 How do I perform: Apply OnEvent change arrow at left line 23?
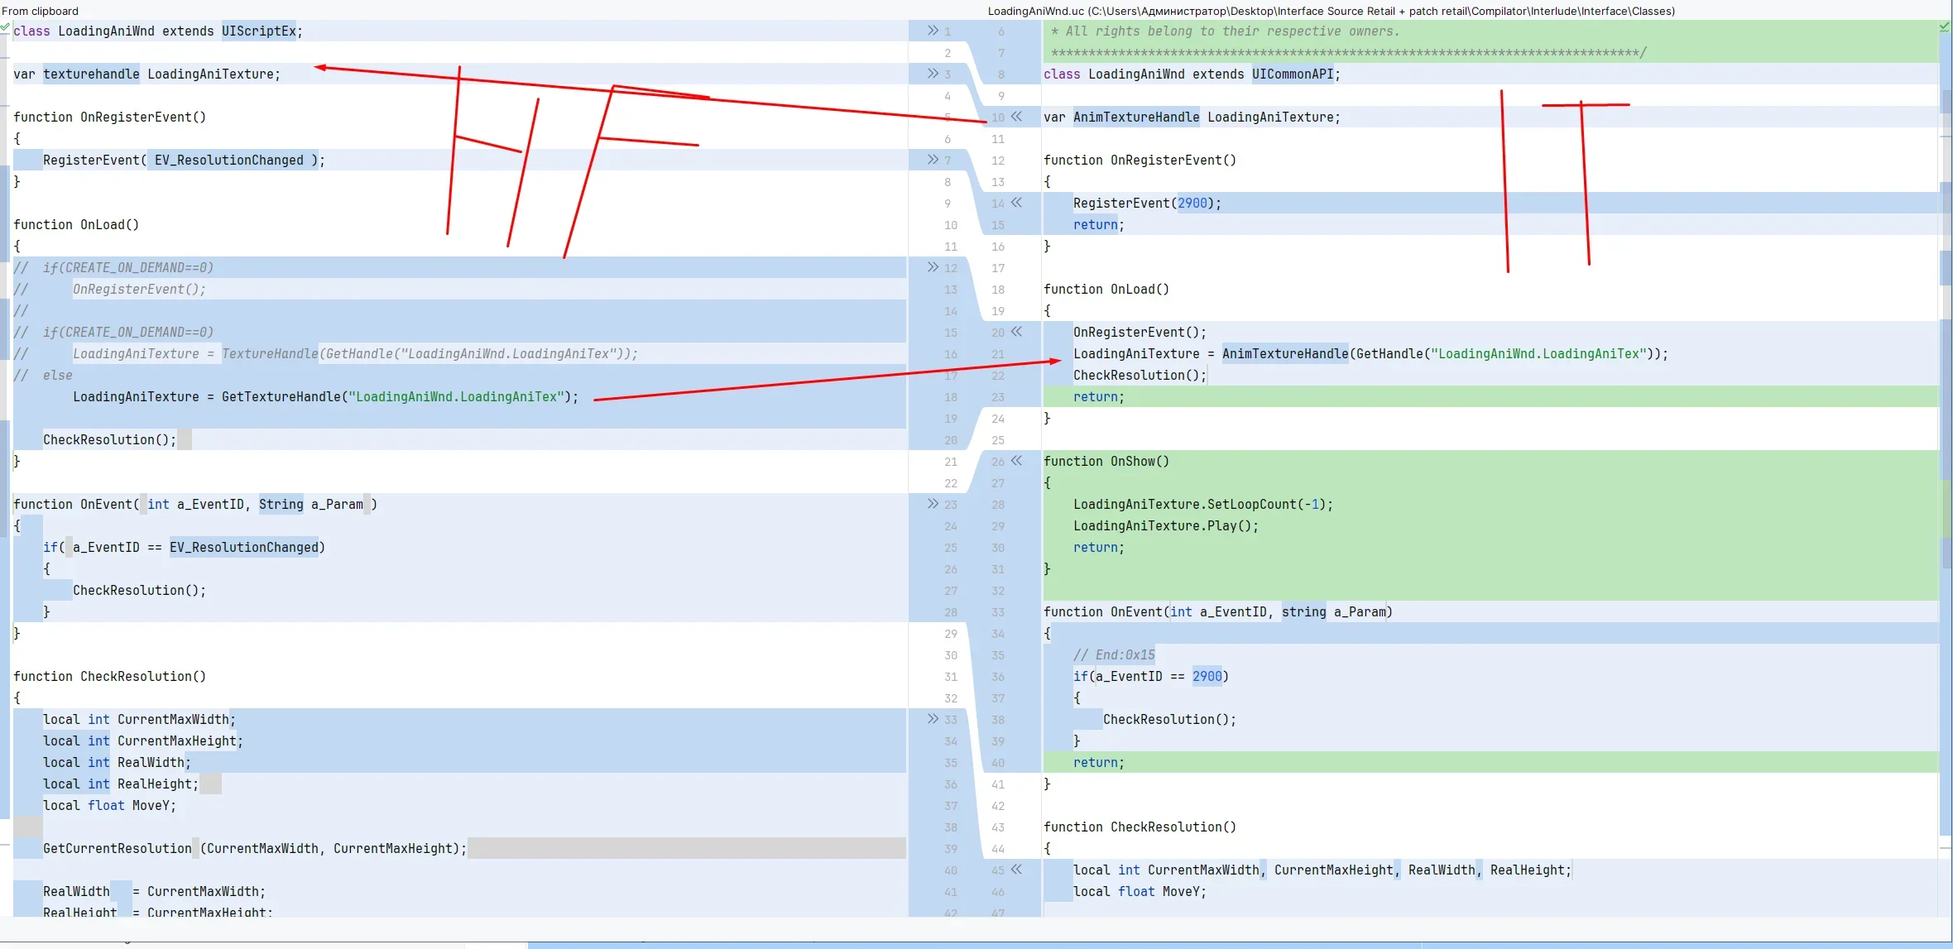click(933, 504)
